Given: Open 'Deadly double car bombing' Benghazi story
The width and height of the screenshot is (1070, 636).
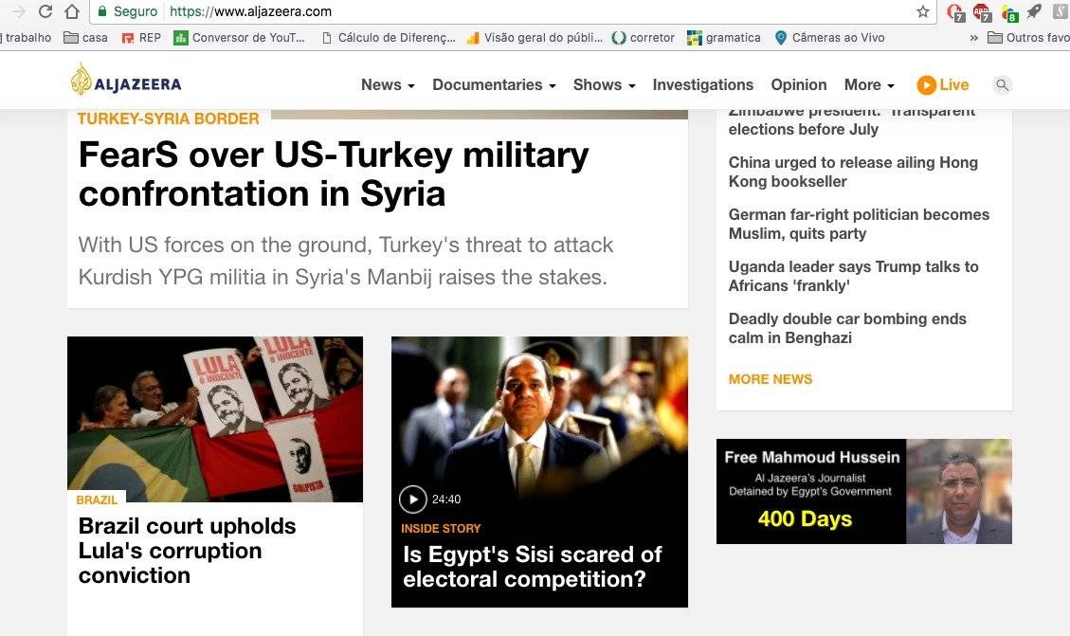Looking at the screenshot, I should [847, 328].
